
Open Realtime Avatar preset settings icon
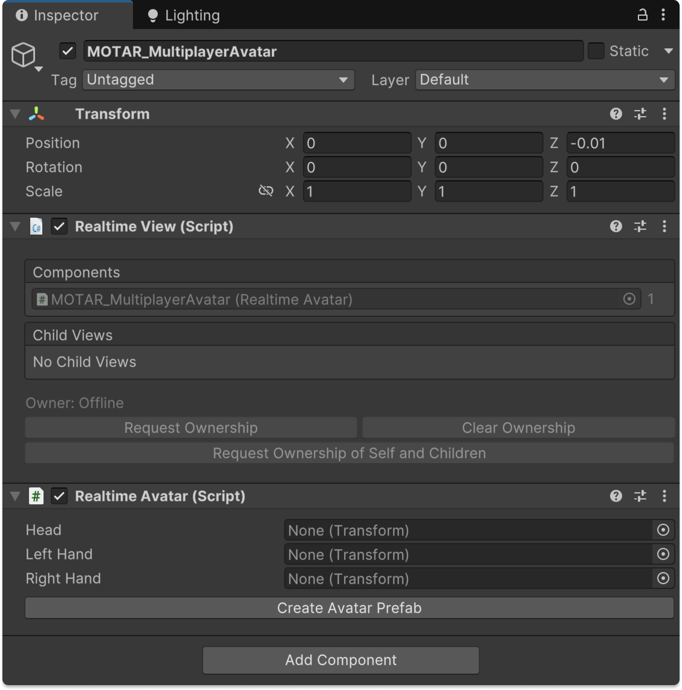640,496
